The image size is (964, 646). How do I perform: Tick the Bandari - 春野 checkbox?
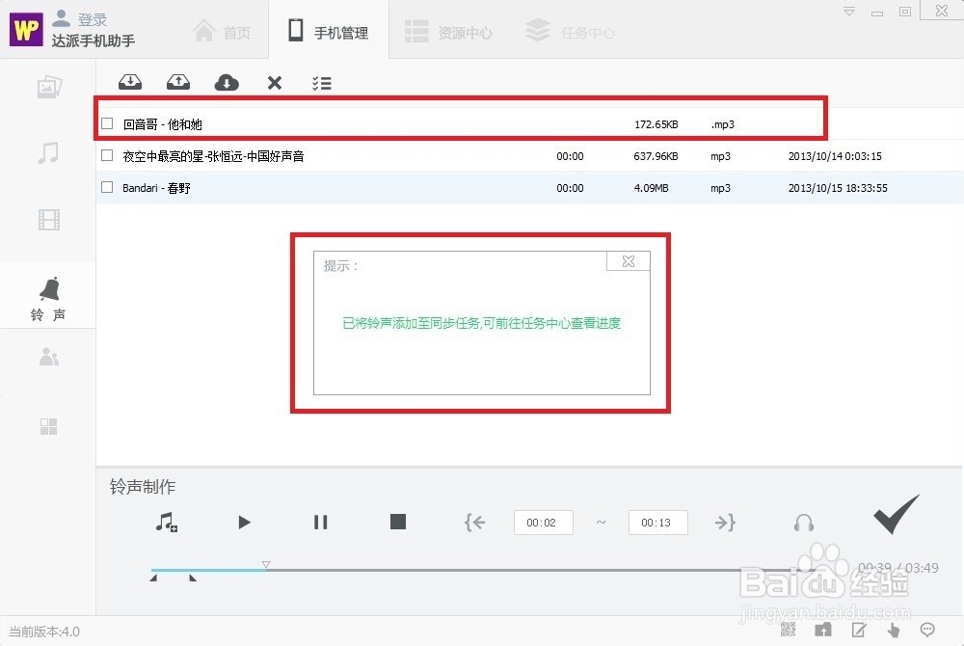point(107,187)
